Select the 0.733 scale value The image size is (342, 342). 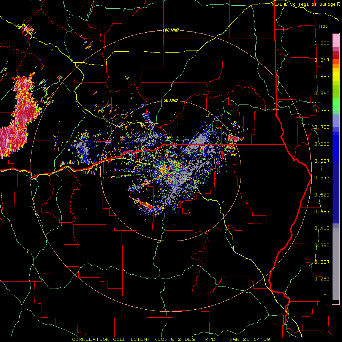pyautogui.click(x=322, y=127)
